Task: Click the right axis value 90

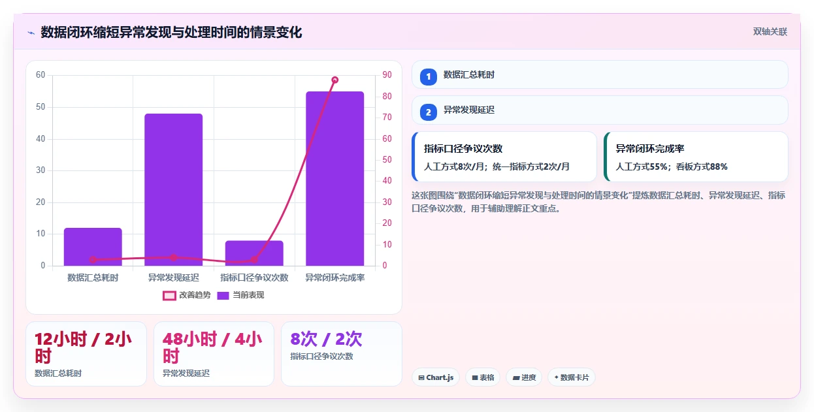Action: [x=387, y=75]
